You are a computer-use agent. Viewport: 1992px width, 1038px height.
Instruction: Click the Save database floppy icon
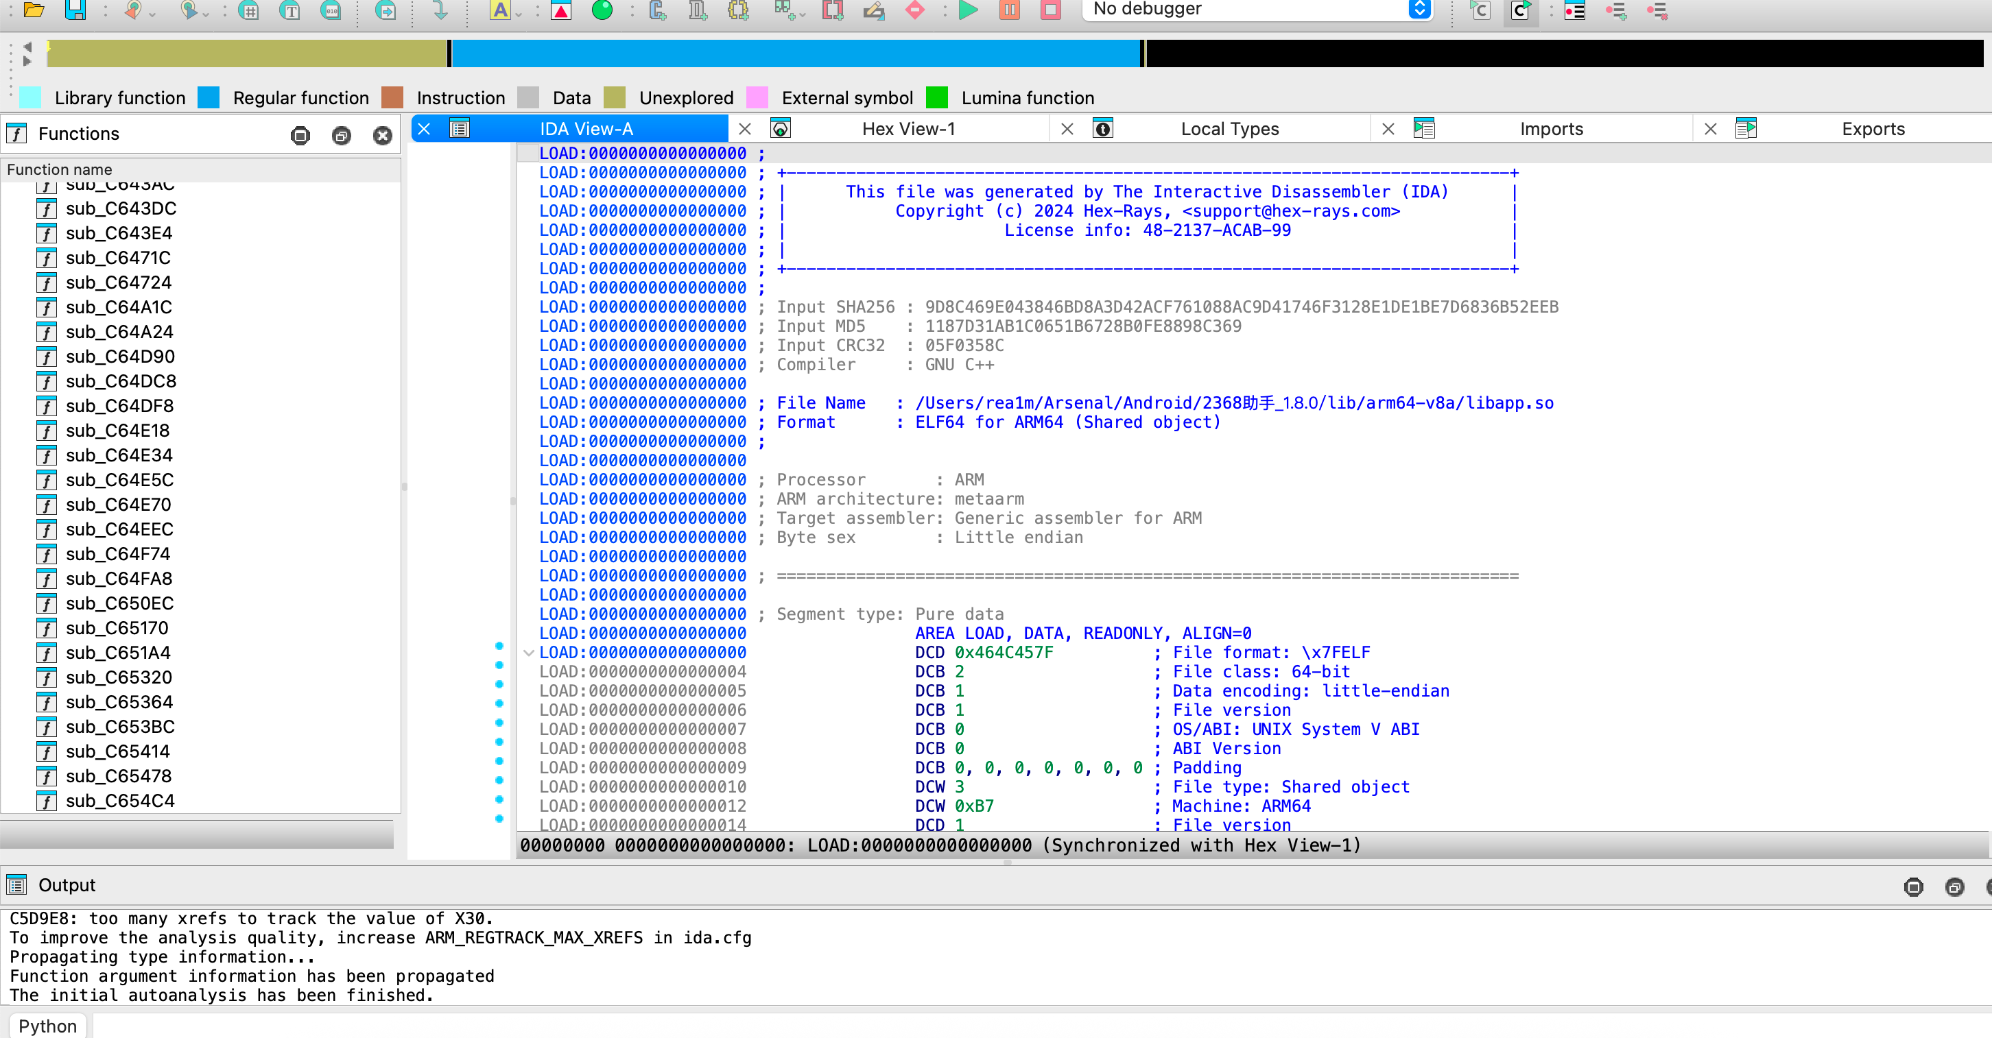tap(75, 10)
